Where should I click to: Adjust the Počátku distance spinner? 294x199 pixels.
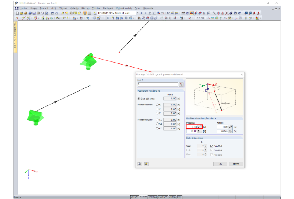[199, 127]
